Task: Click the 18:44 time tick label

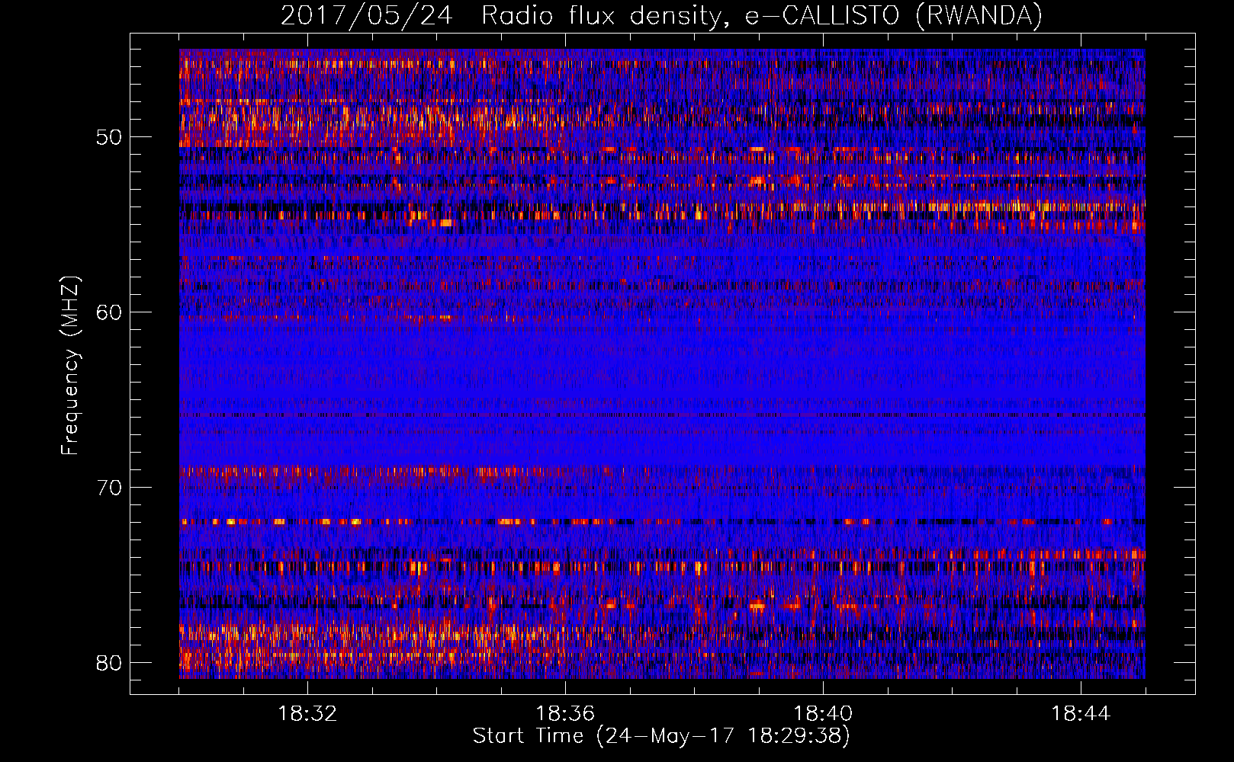Action: pyautogui.click(x=1081, y=714)
